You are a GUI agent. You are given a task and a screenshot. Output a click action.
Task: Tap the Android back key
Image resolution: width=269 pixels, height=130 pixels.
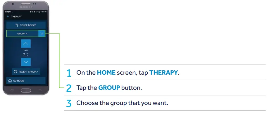pyautogui.click(x=40, y=90)
